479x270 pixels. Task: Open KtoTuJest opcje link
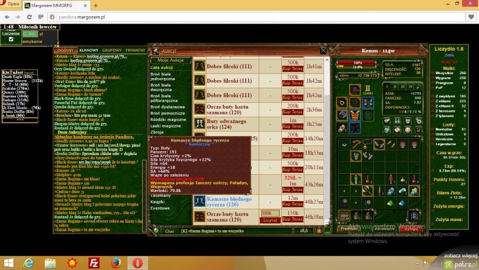click(x=30, y=72)
